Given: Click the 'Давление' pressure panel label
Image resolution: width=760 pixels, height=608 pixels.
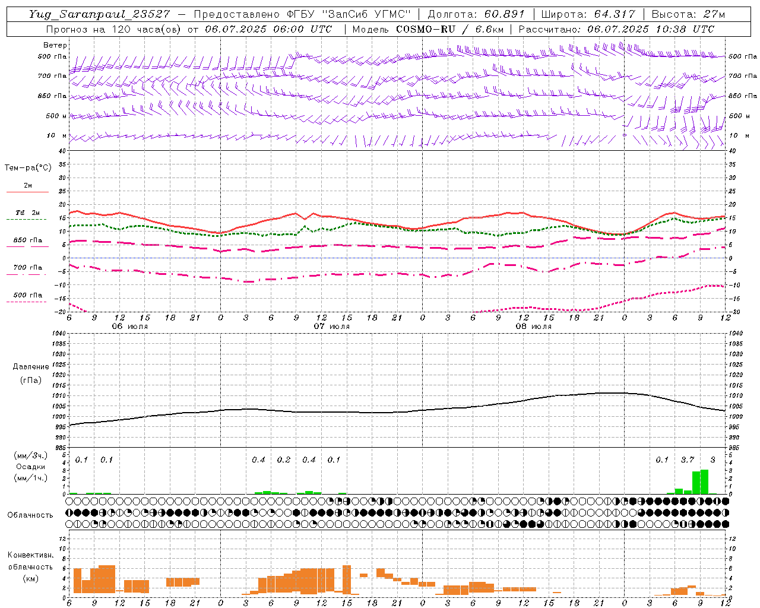Looking at the screenshot, I should point(31,367).
